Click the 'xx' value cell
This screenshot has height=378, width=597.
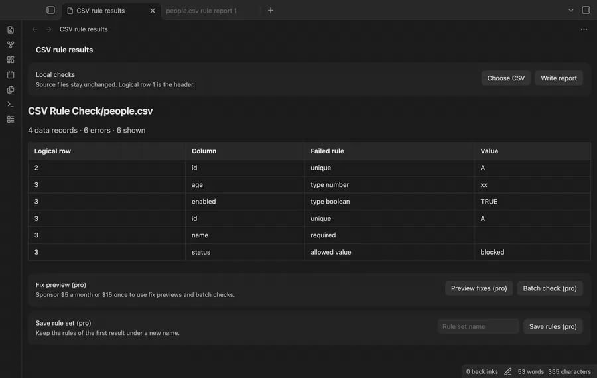click(x=532, y=184)
